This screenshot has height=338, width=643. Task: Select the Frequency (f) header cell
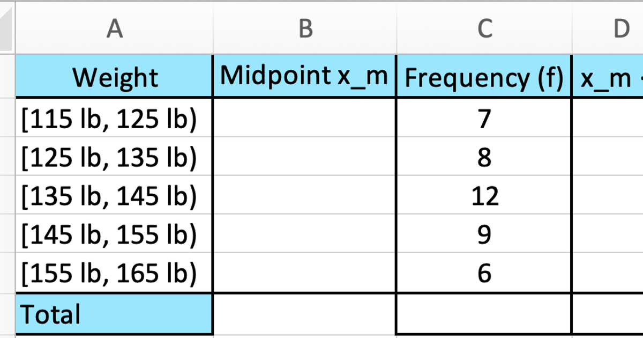point(484,77)
